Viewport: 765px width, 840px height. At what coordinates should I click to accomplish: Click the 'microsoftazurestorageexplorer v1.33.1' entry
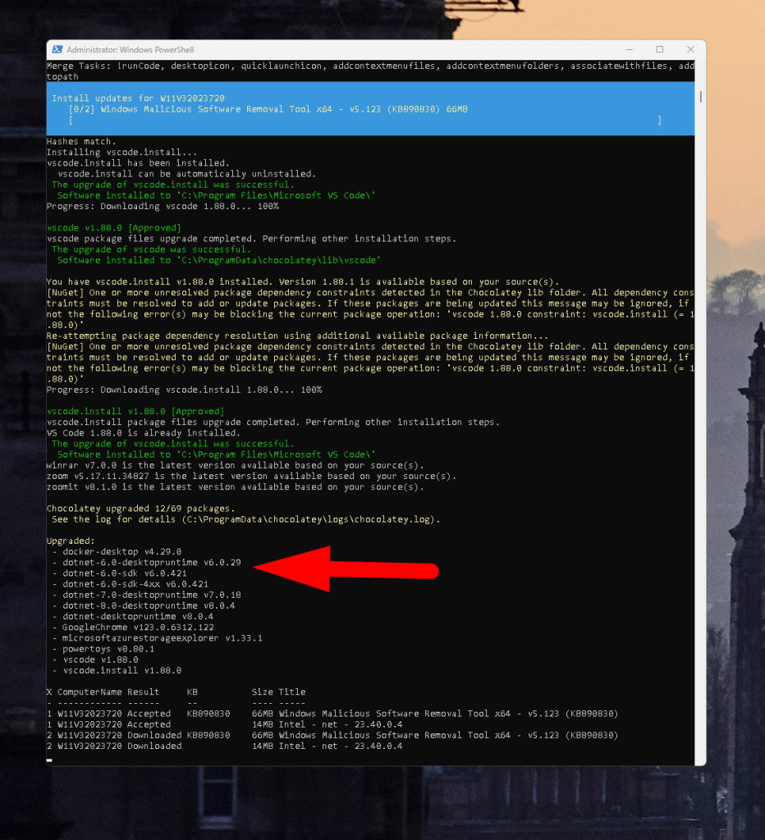click(x=163, y=637)
